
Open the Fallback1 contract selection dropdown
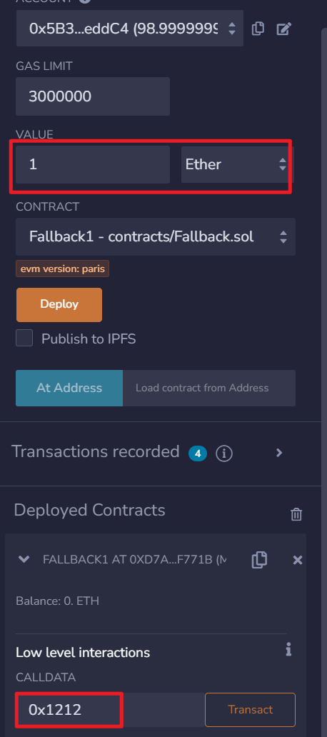click(156, 236)
